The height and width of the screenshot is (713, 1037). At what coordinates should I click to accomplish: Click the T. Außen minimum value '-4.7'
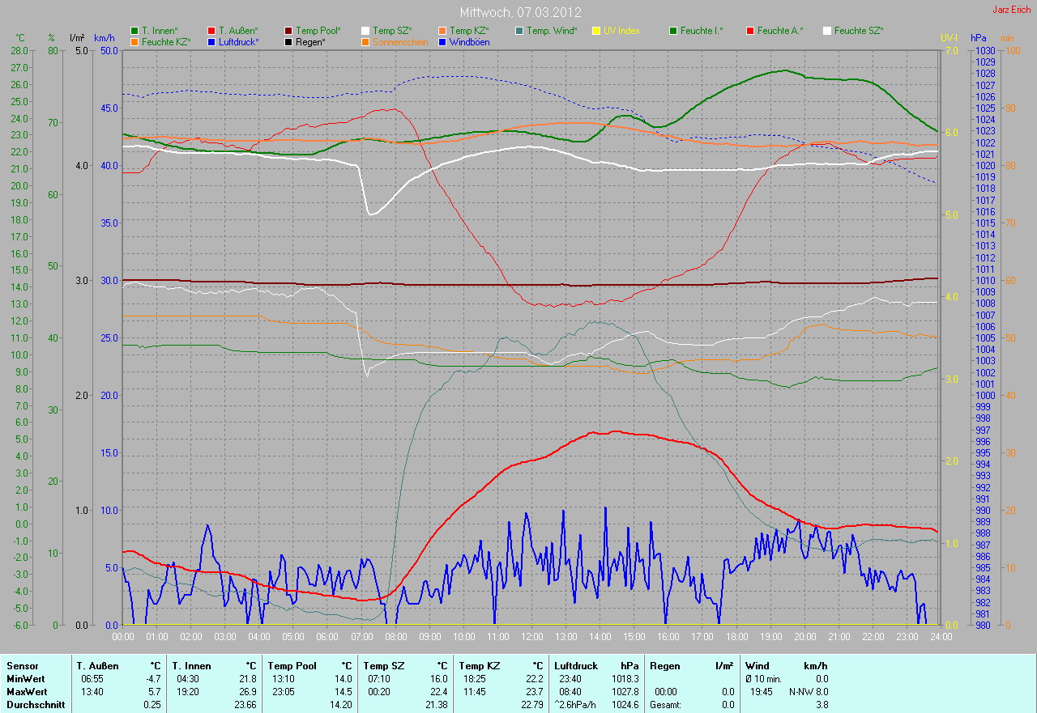point(152,679)
